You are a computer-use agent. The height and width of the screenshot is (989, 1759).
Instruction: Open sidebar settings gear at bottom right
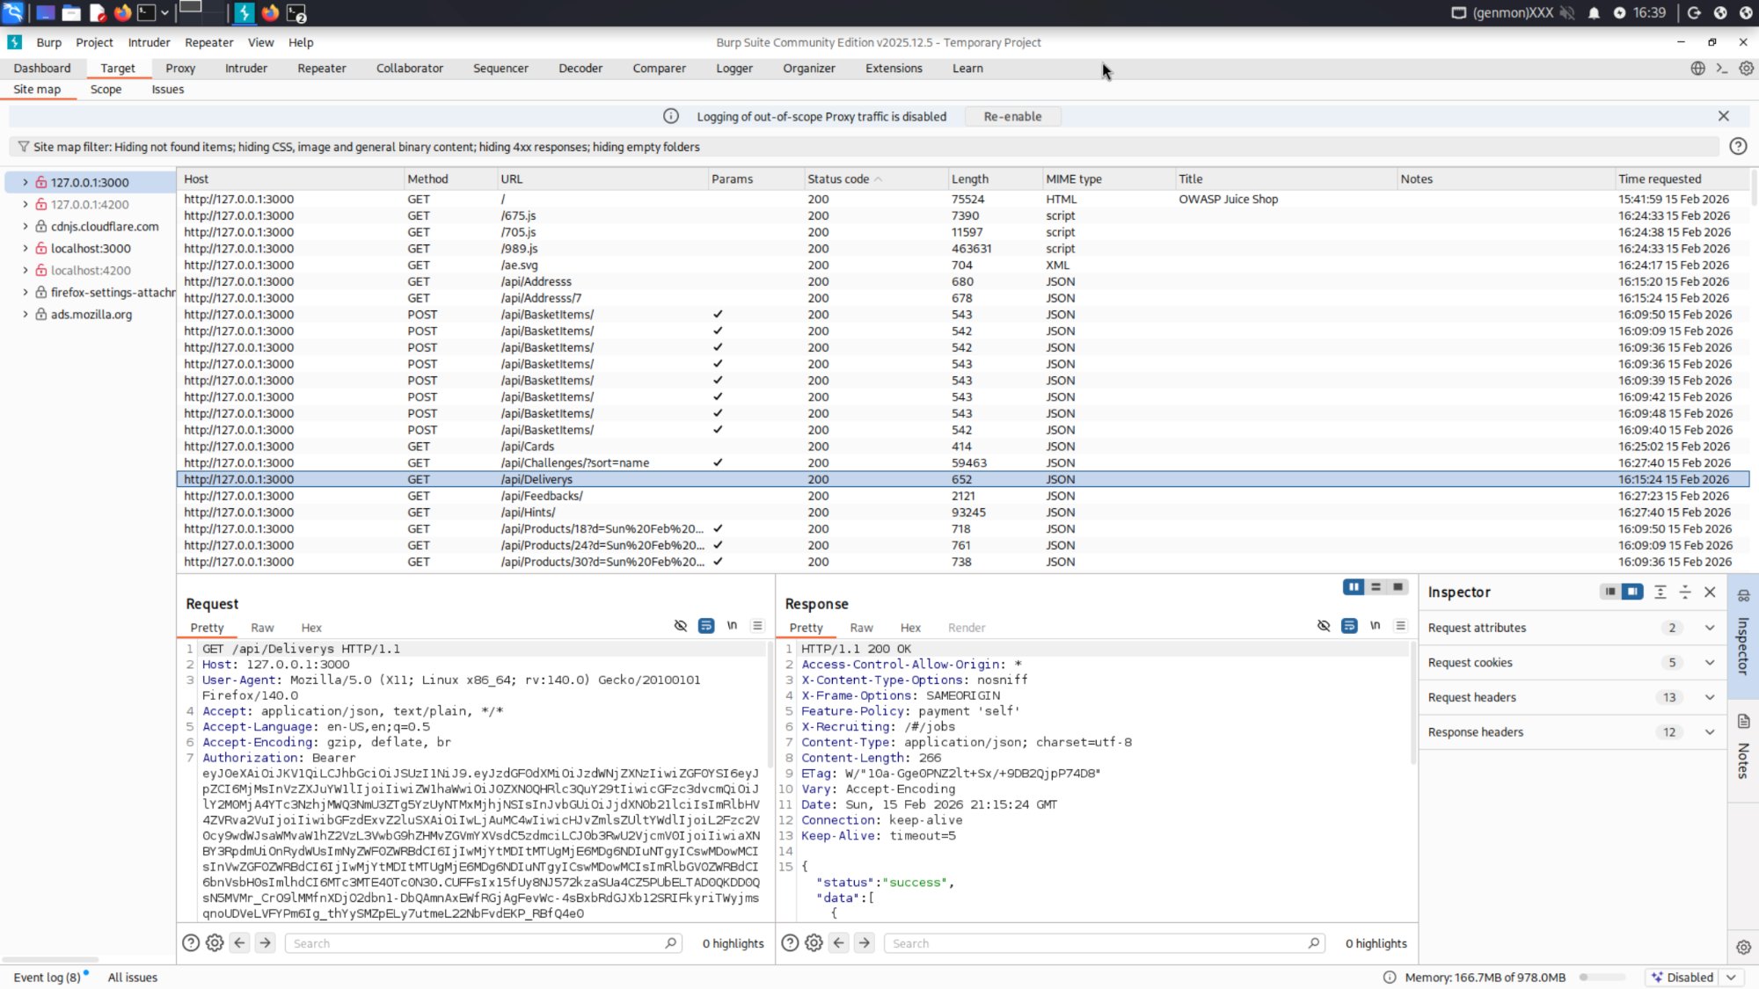point(1743,948)
